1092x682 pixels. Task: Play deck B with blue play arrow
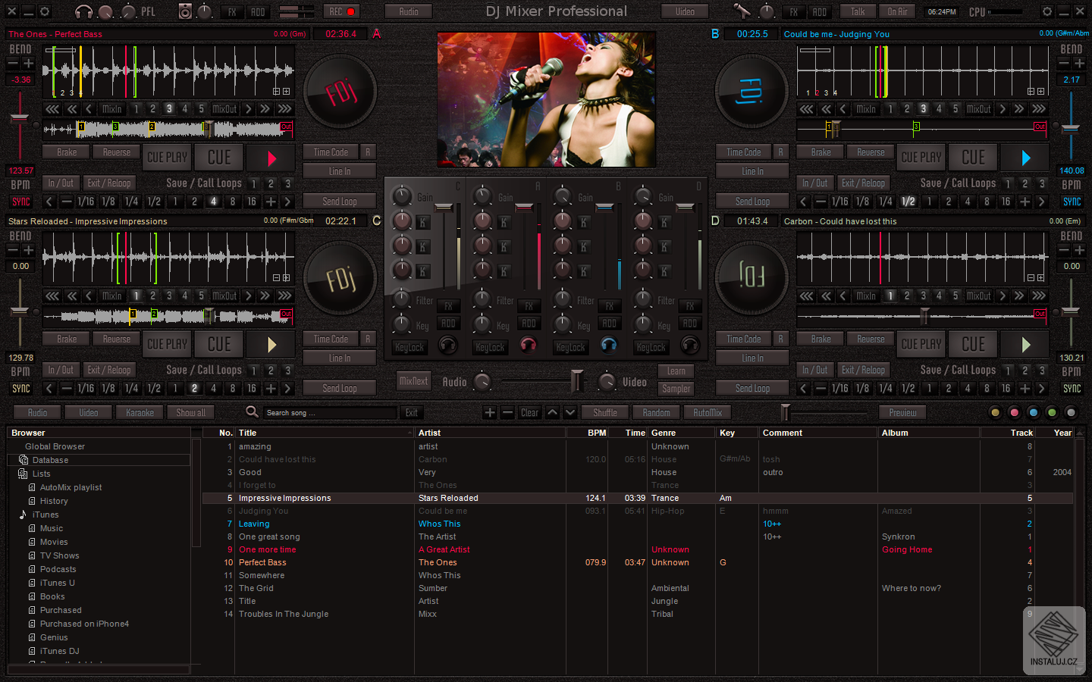[1025, 158]
